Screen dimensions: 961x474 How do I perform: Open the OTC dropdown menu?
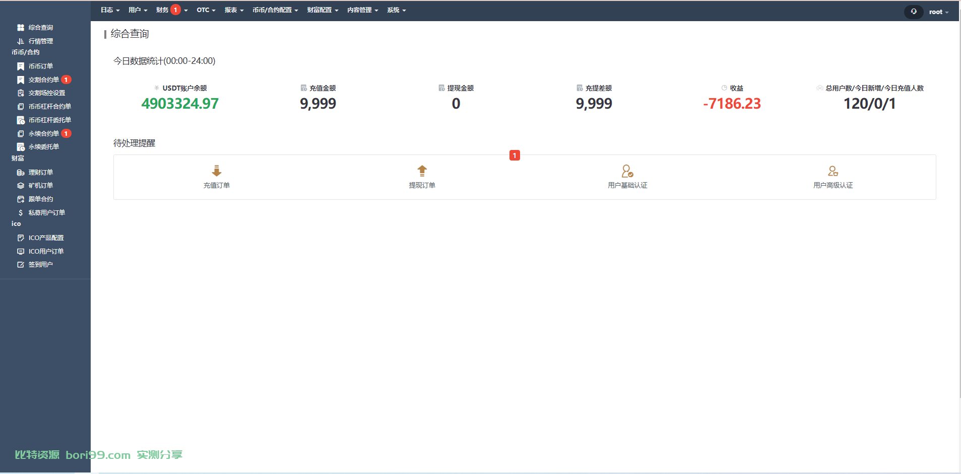tap(206, 10)
